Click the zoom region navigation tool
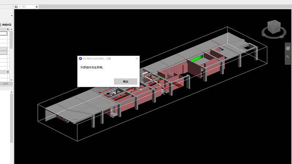The height and width of the screenshot is (164, 292). coord(288,57)
